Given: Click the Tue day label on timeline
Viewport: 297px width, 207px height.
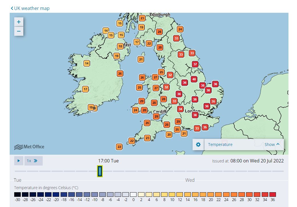Looking at the screenshot, I should (x=17, y=180).
